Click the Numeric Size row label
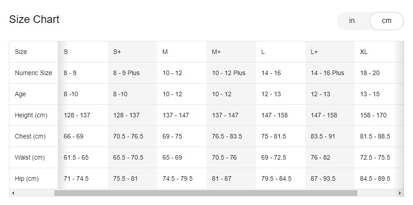 click(34, 73)
